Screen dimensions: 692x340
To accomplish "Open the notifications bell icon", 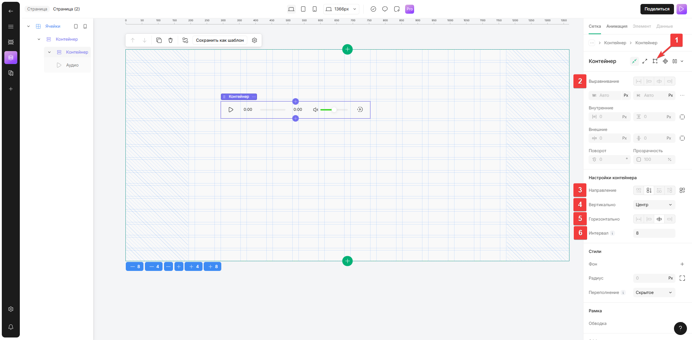I will [x=11, y=327].
